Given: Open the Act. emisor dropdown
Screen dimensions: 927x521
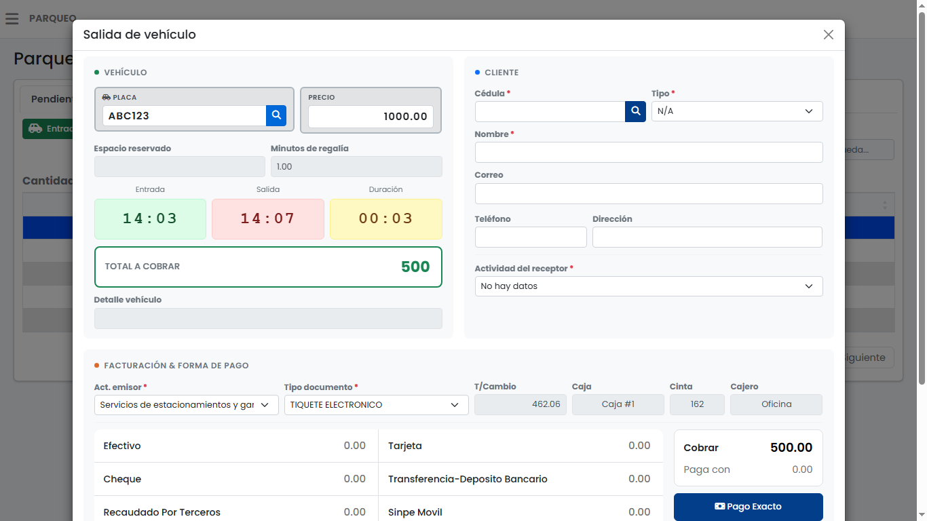Looking at the screenshot, I should pyautogui.click(x=186, y=404).
